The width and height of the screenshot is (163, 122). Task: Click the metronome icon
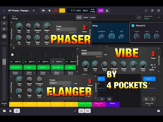[x=107, y=11]
